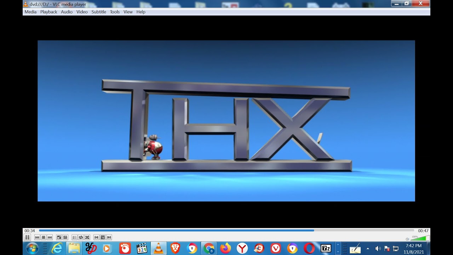Open Action Center flag icon
Screen dimensions: 453x255
[387, 249]
